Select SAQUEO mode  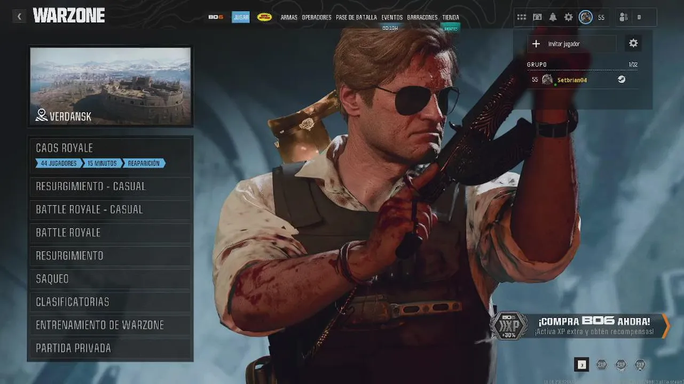111,279
